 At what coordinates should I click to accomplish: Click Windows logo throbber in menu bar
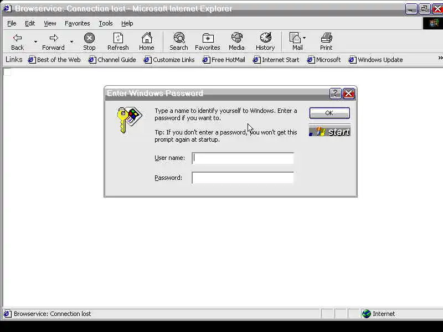434,23
